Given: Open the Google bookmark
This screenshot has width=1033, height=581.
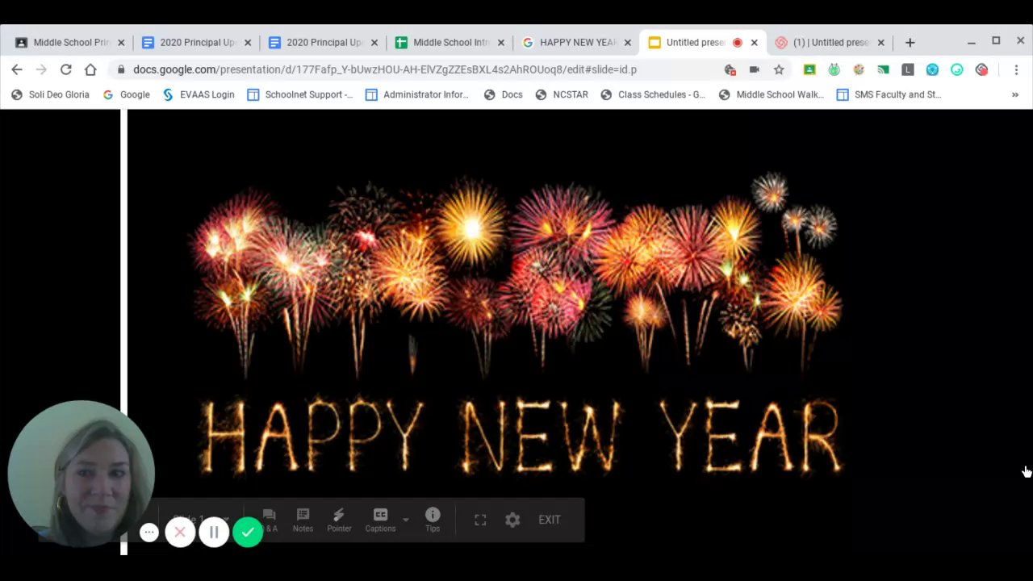Looking at the screenshot, I should coord(127,94).
